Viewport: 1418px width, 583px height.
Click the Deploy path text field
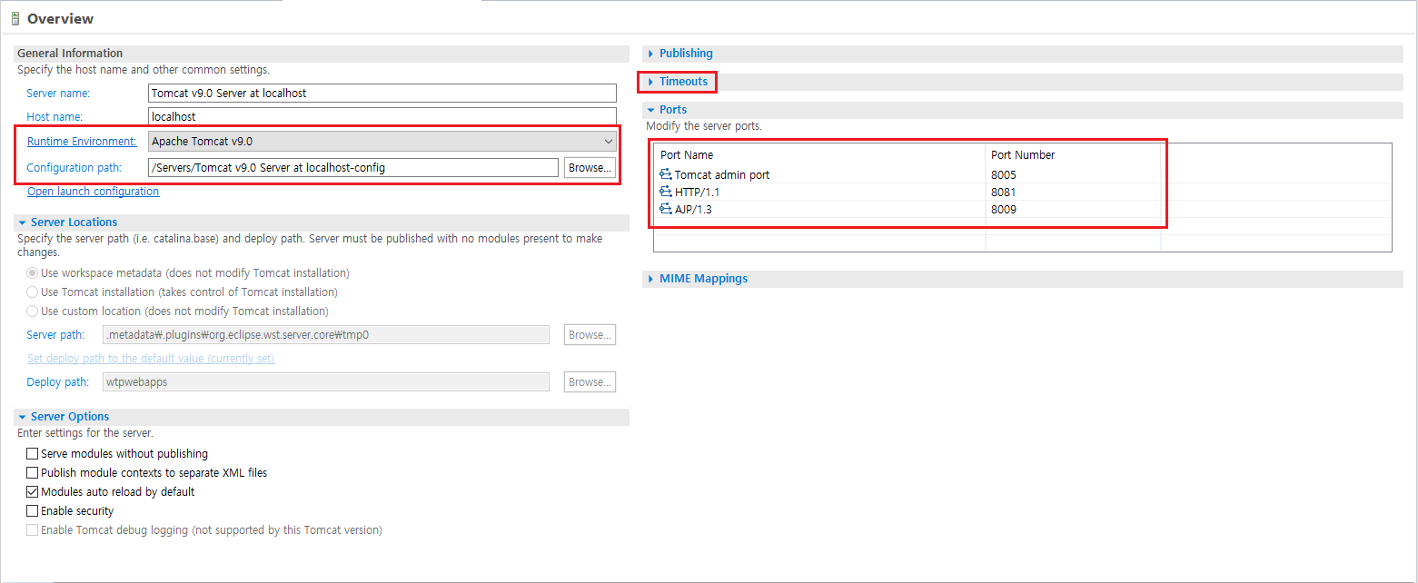pyautogui.click(x=326, y=381)
